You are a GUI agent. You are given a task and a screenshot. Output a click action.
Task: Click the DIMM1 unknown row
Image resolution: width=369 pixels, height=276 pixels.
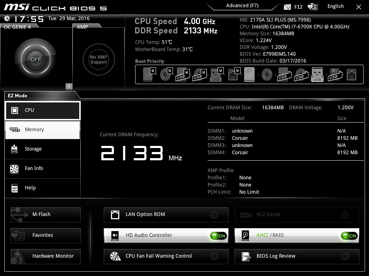283,131
